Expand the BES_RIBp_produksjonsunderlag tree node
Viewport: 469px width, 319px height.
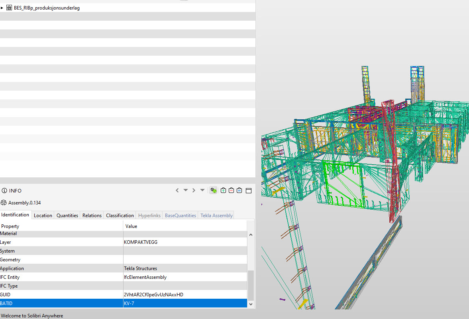coord(2,8)
